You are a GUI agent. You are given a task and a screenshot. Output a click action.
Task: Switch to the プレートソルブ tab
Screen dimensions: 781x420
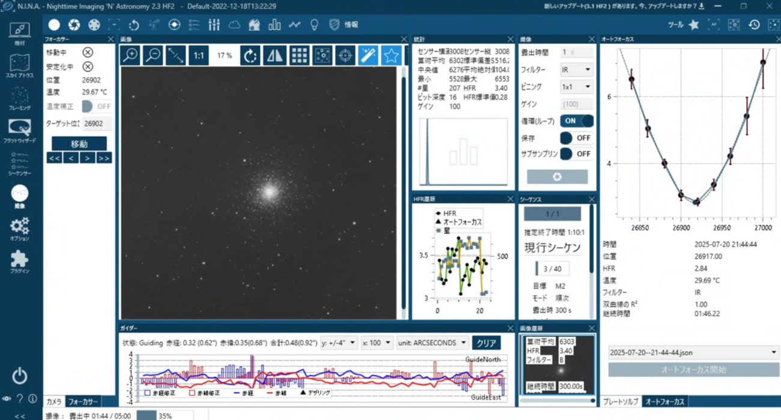[x=621, y=402]
